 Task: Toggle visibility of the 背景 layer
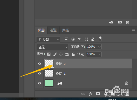point(39,83)
